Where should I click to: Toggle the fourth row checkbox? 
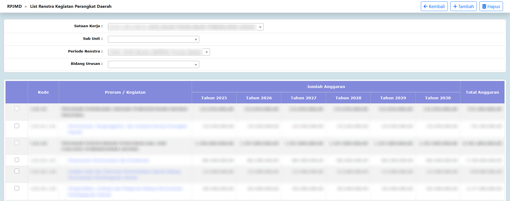[17, 160]
